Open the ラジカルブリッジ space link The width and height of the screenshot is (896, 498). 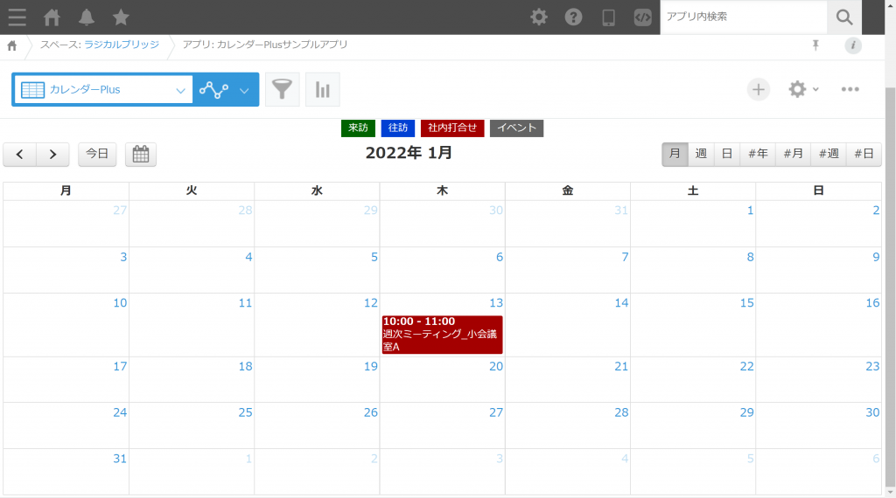(122, 45)
